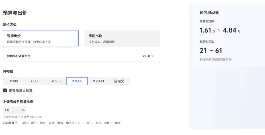Image resolution: width=265 pixels, height=135 pixels.
Task: Click the selected peak days list text
Action: pos(67,123)
